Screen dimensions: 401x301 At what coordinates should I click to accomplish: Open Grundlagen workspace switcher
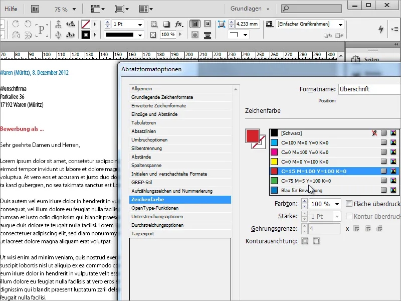click(x=250, y=9)
